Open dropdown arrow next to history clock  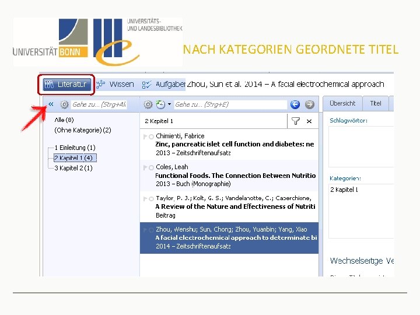pyautogui.click(x=169, y=104)
